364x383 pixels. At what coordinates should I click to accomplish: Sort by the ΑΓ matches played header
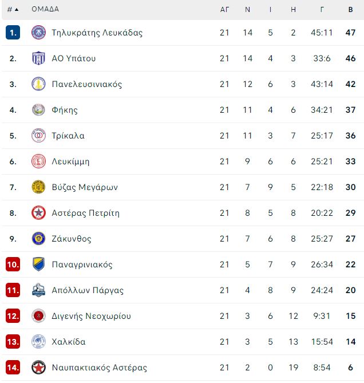click(224, 10)
